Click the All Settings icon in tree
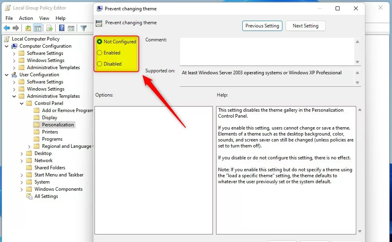Screen dimensions: 392x242 pos(29,196)
